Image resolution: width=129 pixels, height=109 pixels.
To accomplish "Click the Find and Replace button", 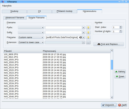I will 108,44.
